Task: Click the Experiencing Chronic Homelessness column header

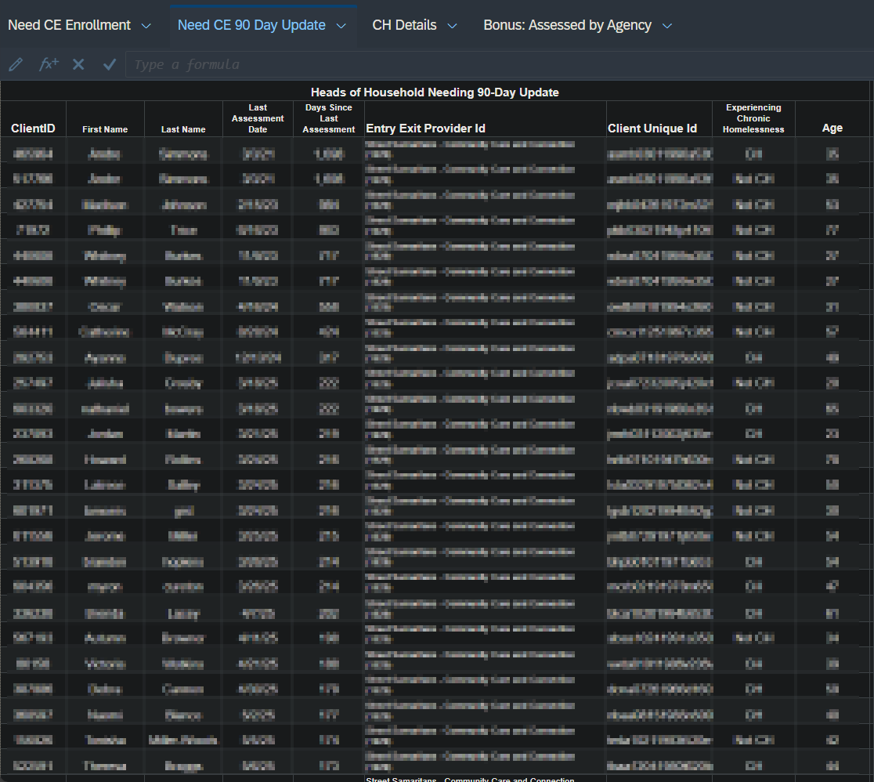Action: pyautogui.click(x=753, y=118)
